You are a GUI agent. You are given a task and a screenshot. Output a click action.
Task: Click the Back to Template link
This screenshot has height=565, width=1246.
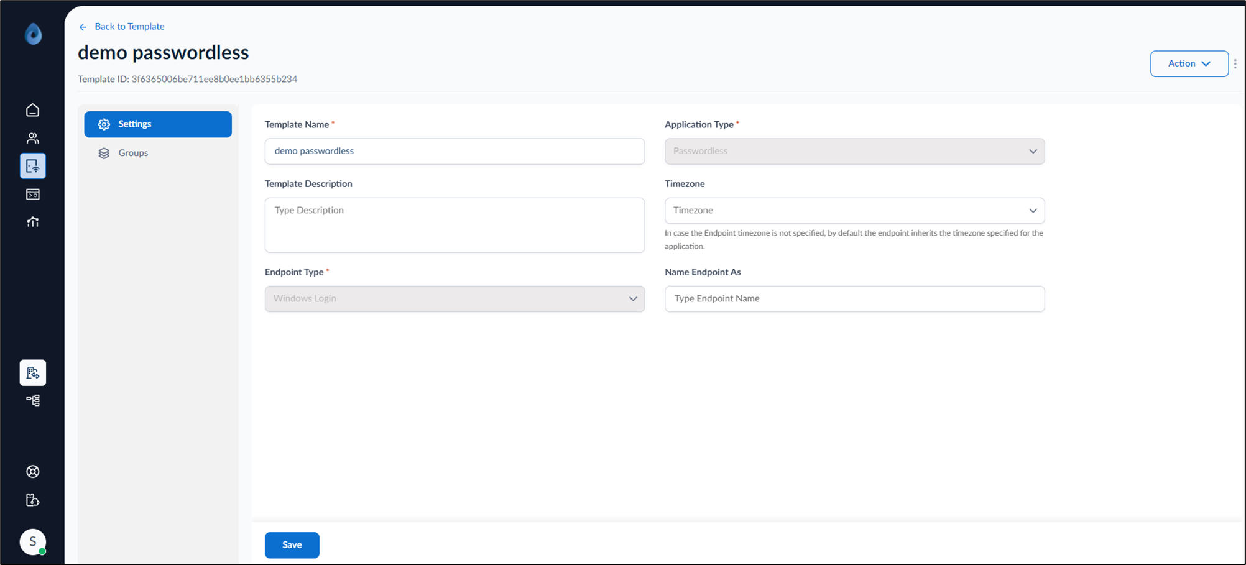pos(129,27)
